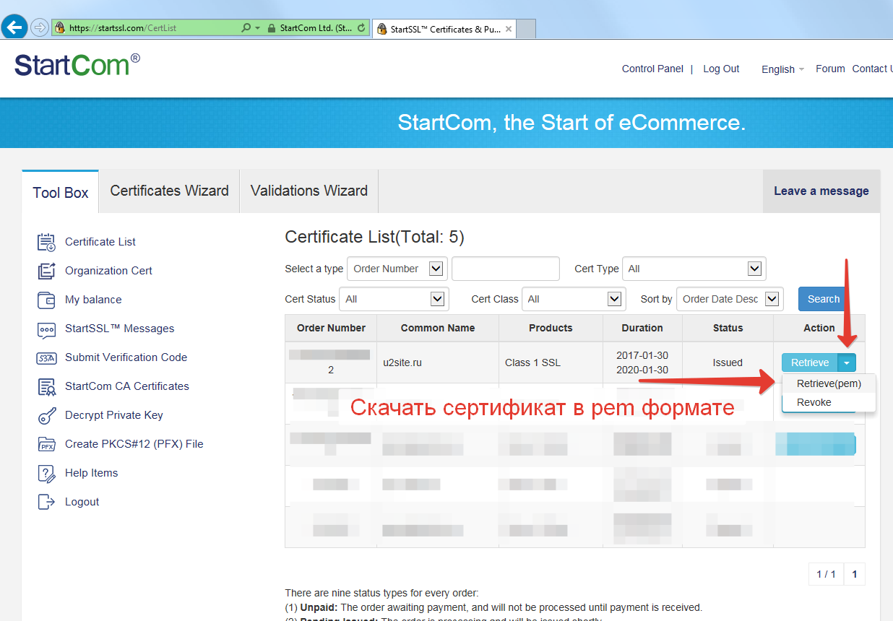This screenshot has width=893, height=621.
Task: Click the Help Items question mark icon
Action: (46, 473)
